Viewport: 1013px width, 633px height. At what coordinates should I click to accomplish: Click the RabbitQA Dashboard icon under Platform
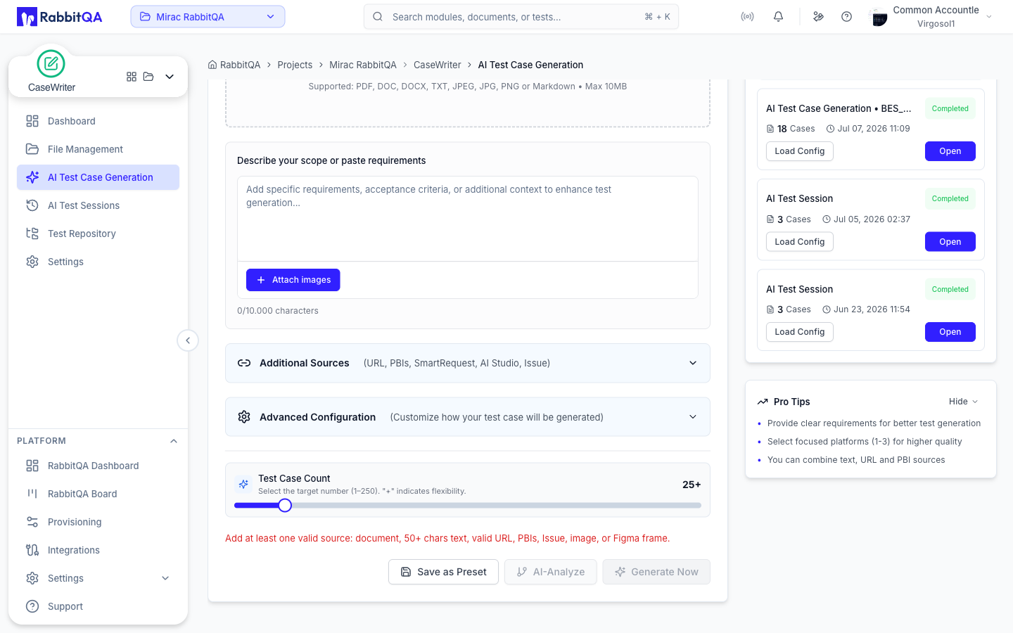point(32,466)
